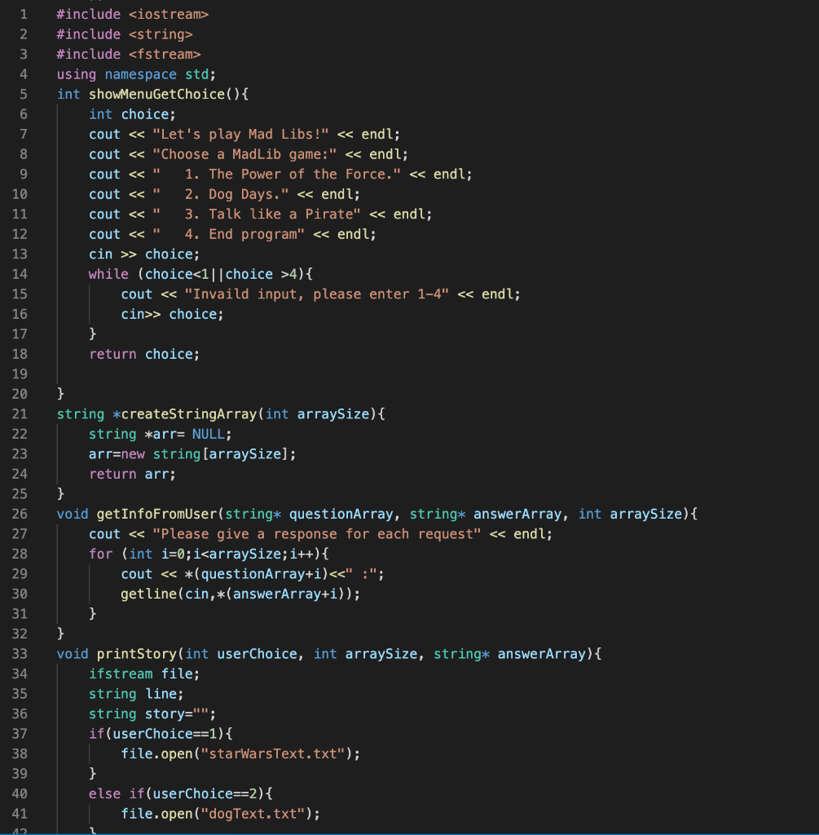The height and width of the screenshot is (835, 819).
Task: Click 'return arr;' on line 24
Action: [x=132, y=474]
